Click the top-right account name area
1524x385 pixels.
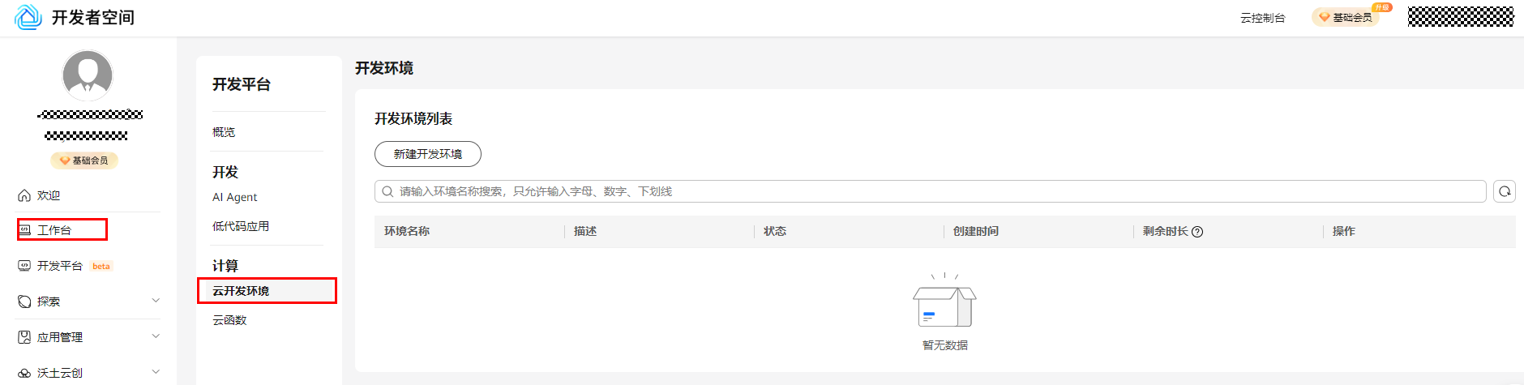(1461, 17)
